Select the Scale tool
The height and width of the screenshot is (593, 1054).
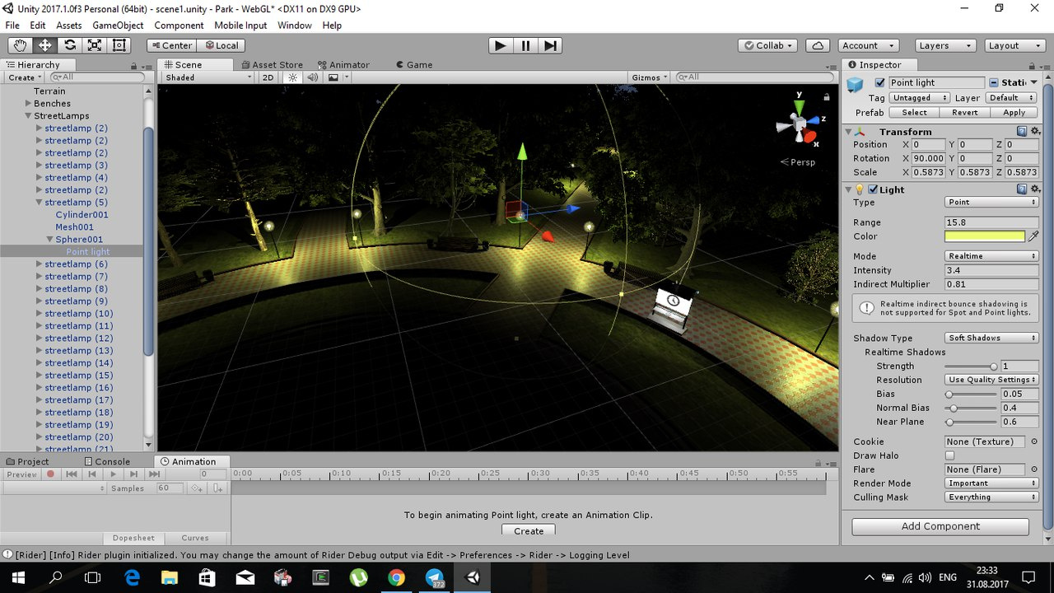coord(95,45)
